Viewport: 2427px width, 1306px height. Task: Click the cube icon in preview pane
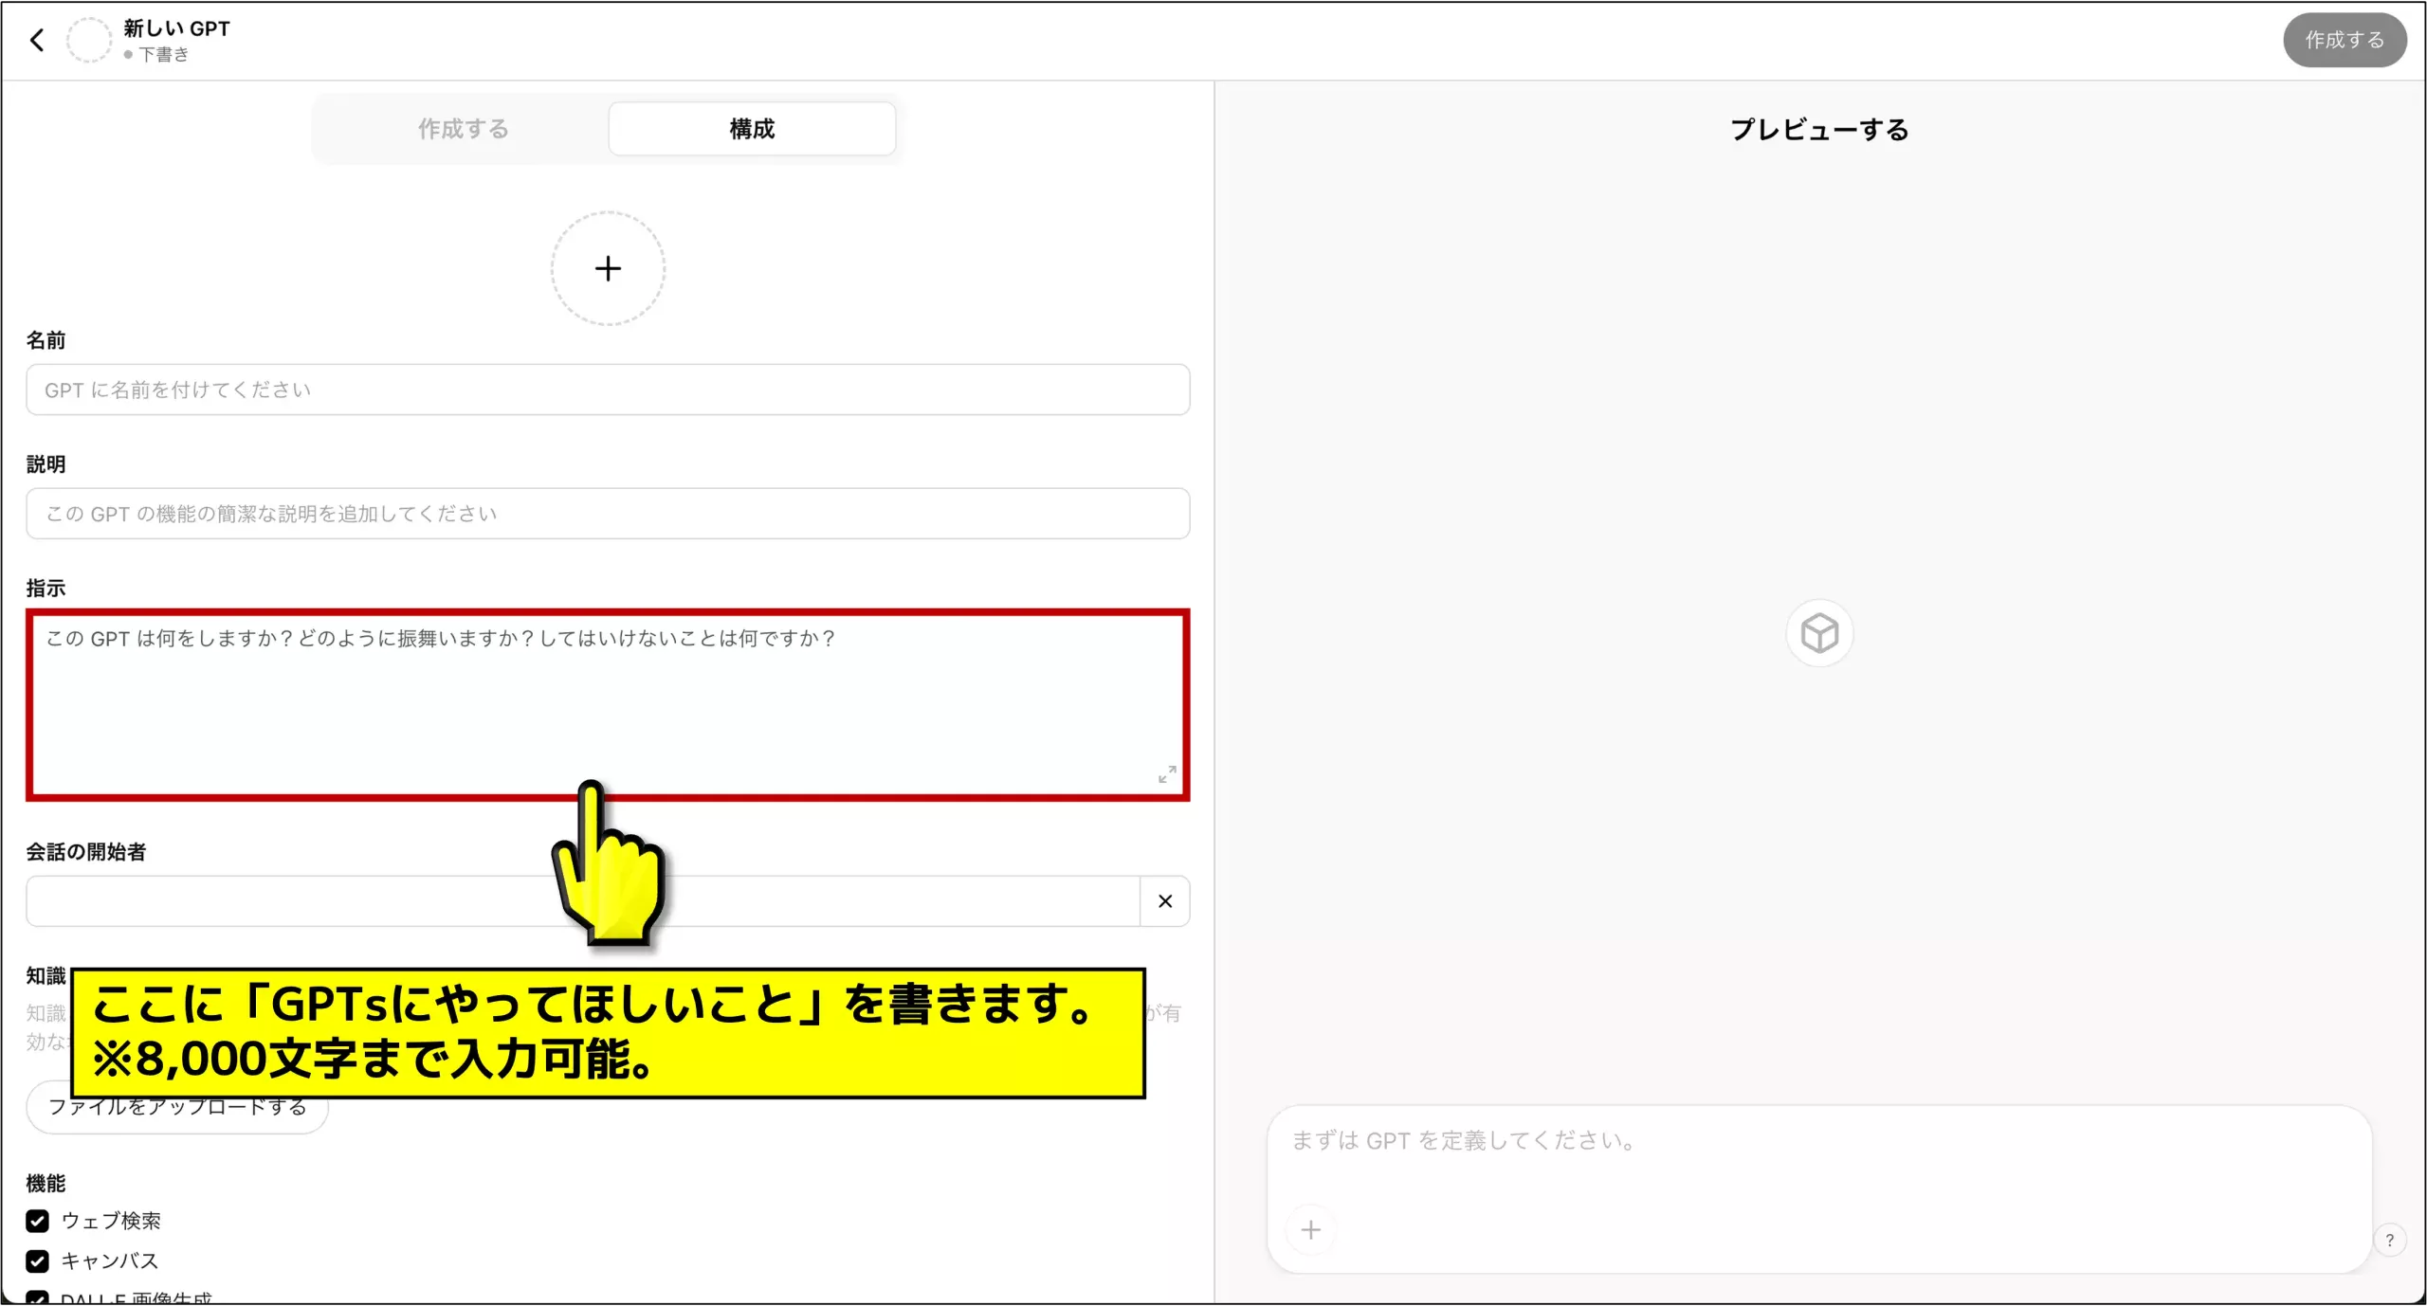(1819, 633)
